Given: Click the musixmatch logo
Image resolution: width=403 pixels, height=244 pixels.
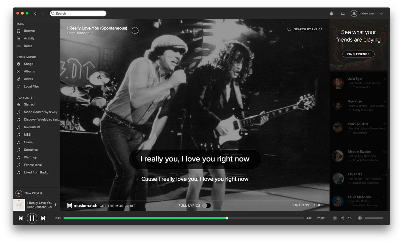Looking at the screenshot, I should point(82,205).
